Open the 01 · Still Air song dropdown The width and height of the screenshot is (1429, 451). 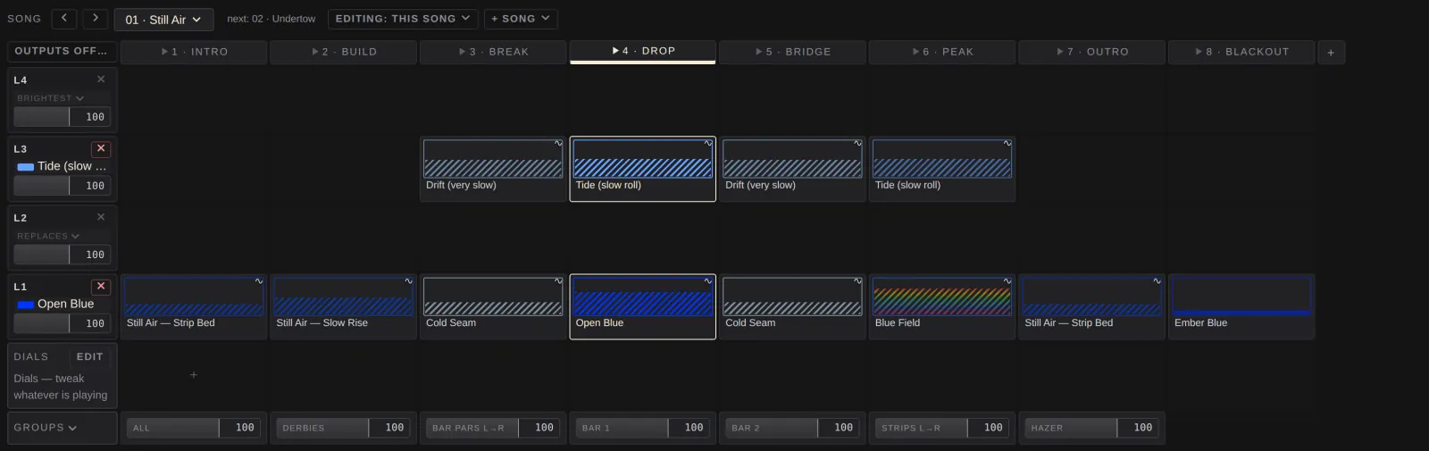coord(163,20)
